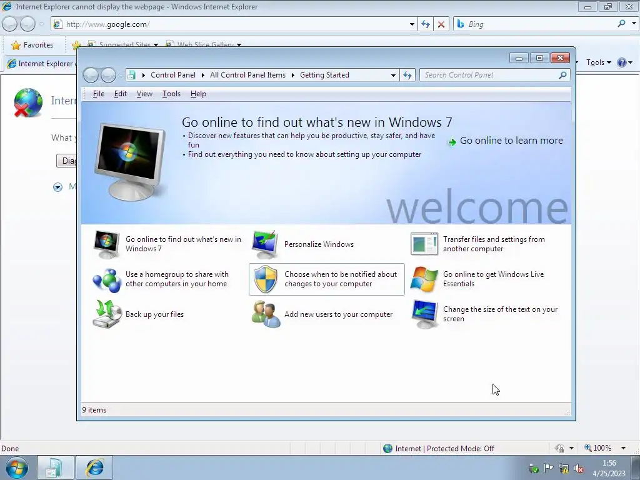640x480 pixels.
Task: Expand the arrow after All Control Panel Items
Action: [292, 75]
